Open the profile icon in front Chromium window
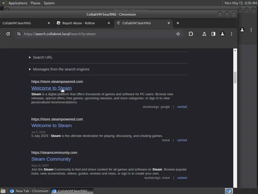 point(222,34)
